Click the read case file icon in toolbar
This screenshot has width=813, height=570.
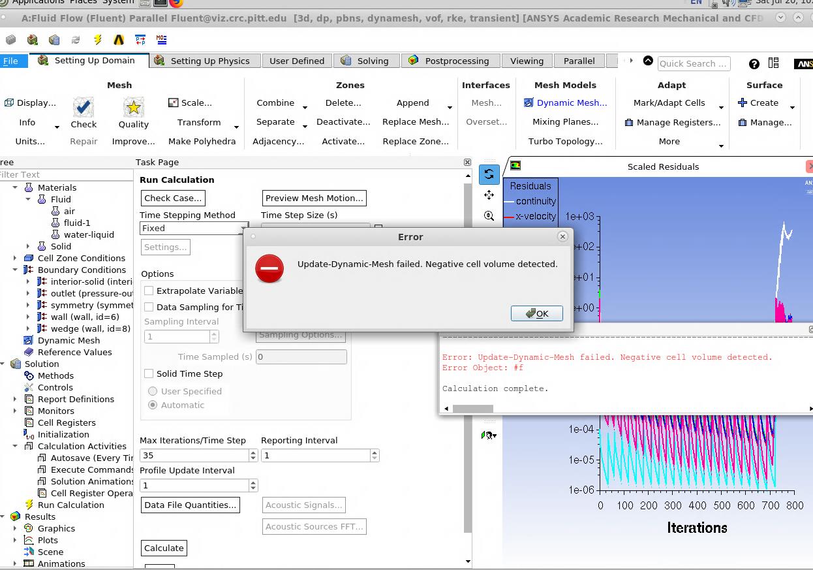point(33,40)
